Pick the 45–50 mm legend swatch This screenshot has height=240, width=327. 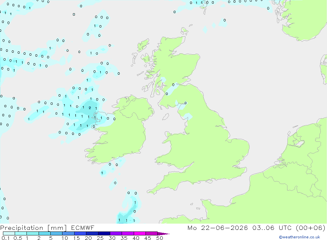click(151, 233)
